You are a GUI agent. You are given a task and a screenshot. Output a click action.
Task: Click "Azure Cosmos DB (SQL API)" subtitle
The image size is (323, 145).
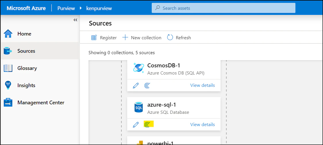(x=176, y=73)
